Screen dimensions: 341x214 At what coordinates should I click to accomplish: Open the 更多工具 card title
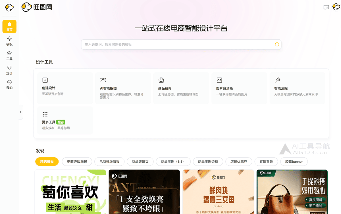(x=49, y=122)
